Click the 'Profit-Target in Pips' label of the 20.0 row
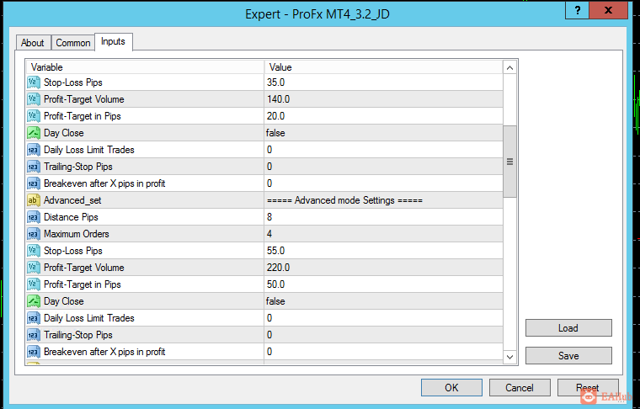This screenshot has height=409, width=640. pos(83,116)
